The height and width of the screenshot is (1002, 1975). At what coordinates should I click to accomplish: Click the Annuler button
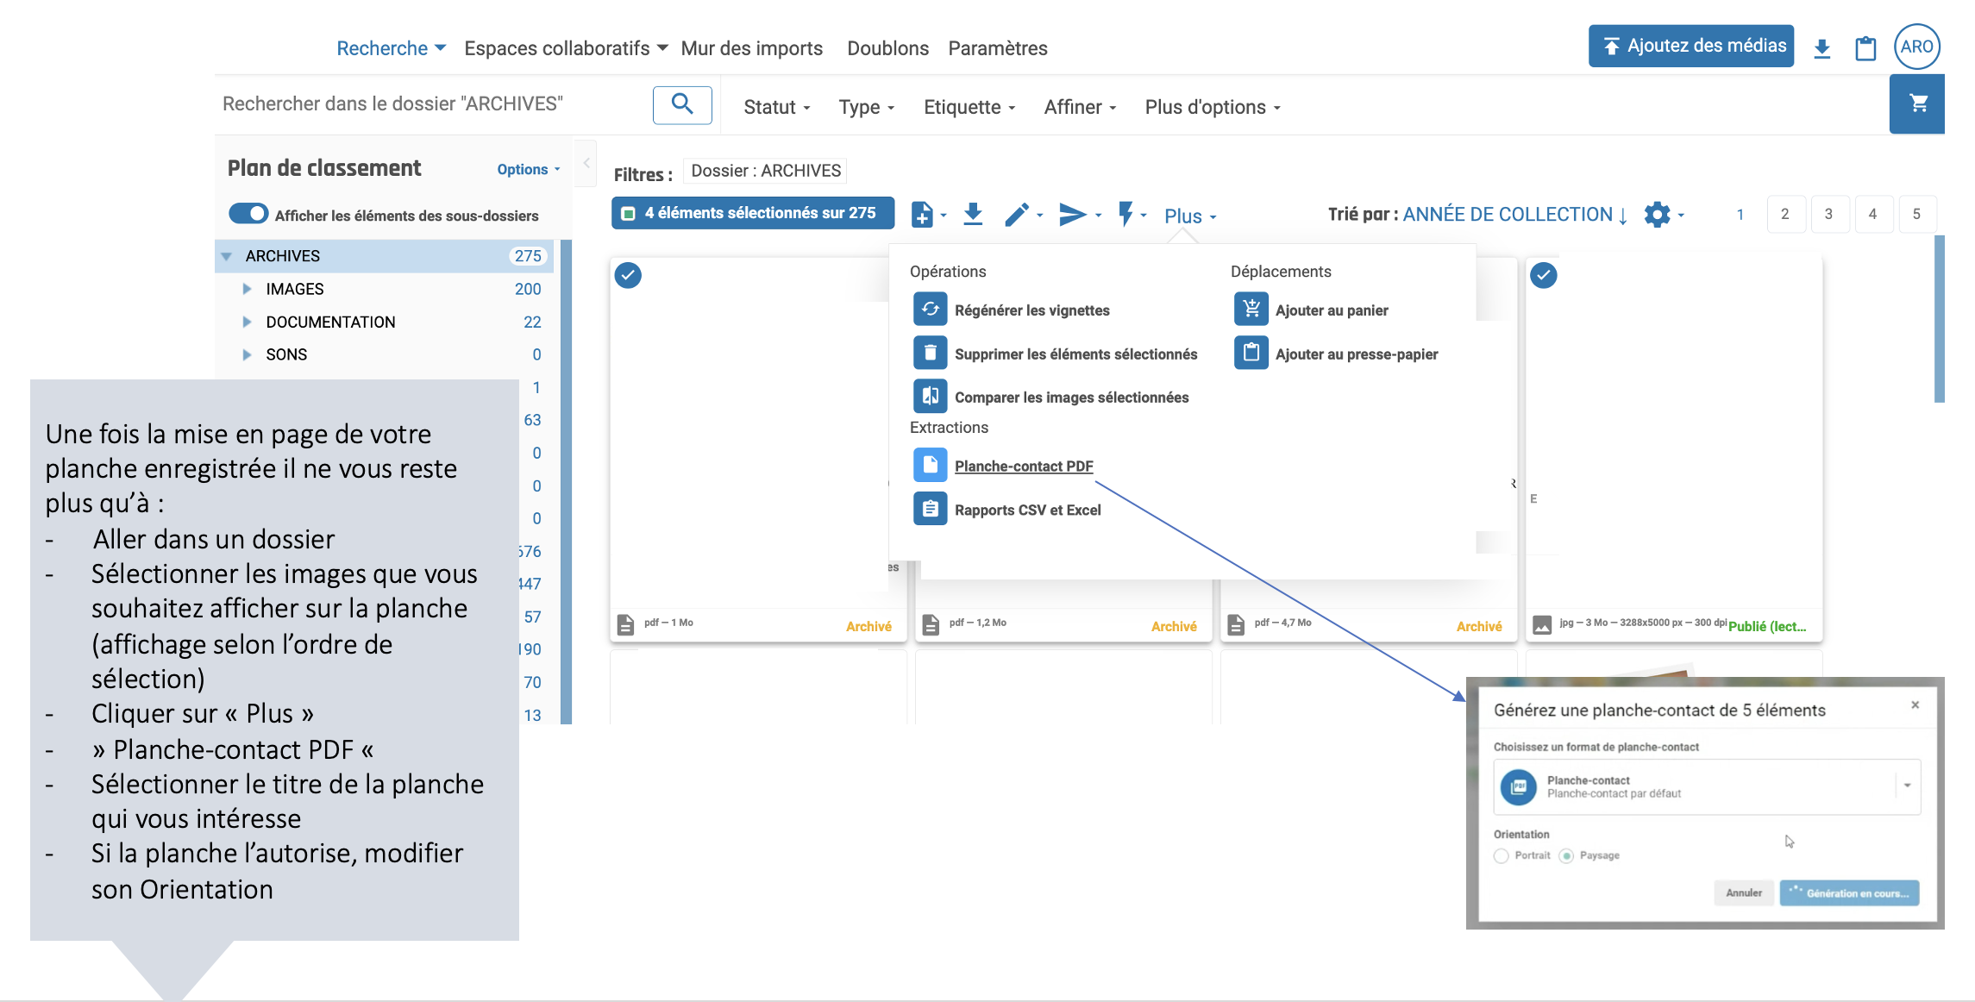tap(1743, 893)
